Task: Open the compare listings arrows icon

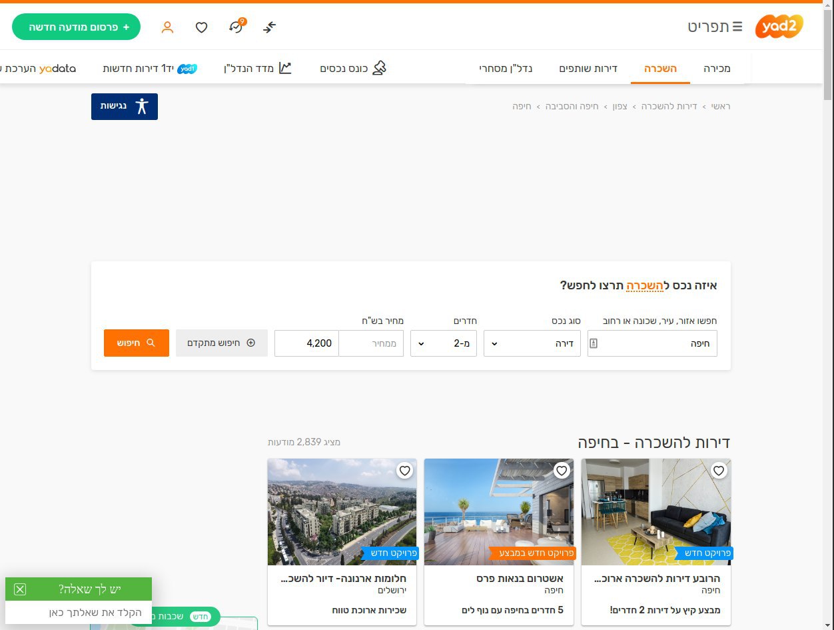Action: coord(269,27)
